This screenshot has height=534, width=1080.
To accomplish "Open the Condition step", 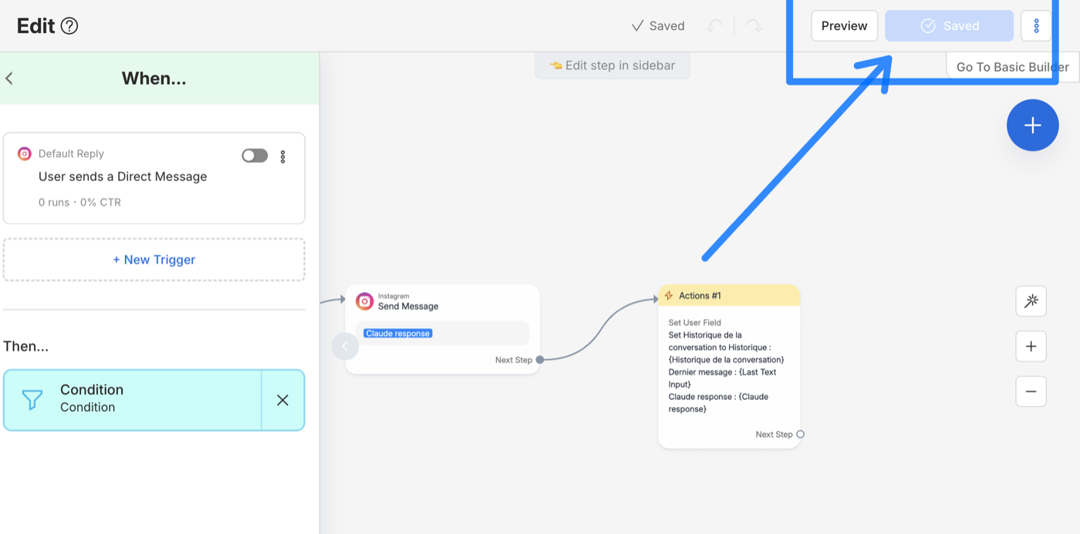I will point(133,400).
